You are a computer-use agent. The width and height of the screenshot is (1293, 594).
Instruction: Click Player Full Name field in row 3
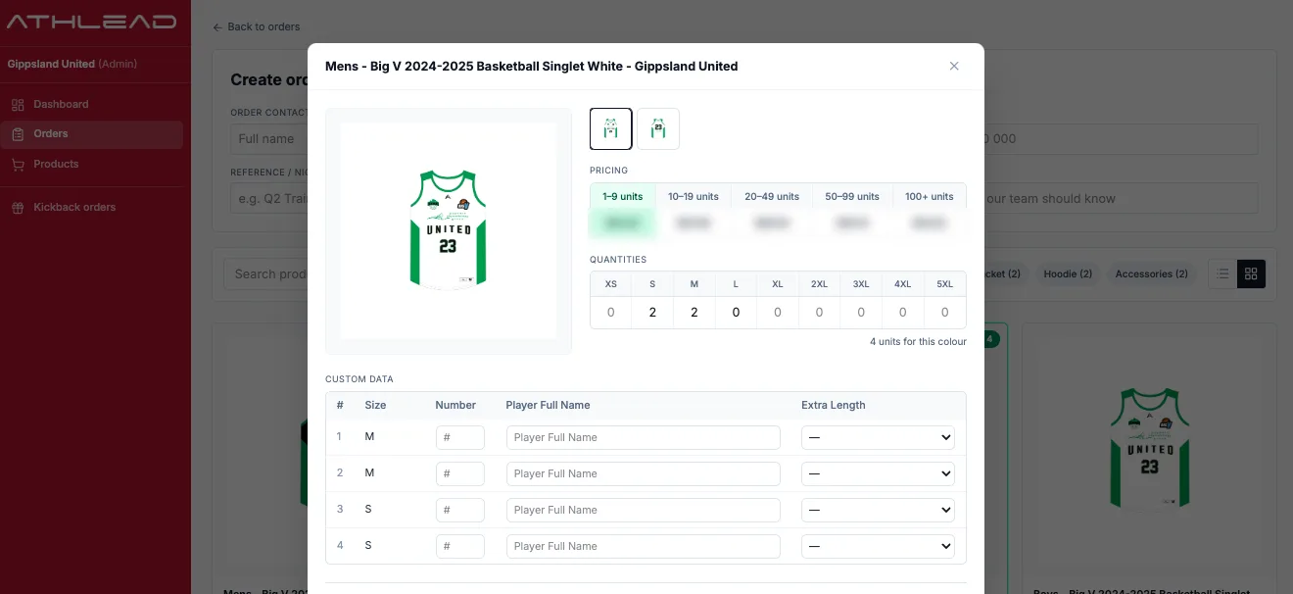pyautogui.click(x=644, y=510)
